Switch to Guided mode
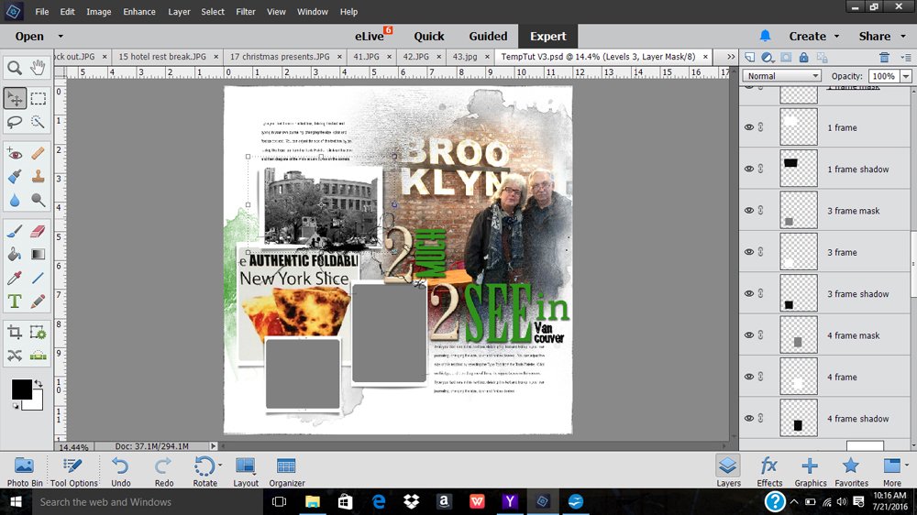Screen dimensions: 917x515 click(x=489, y=37)
